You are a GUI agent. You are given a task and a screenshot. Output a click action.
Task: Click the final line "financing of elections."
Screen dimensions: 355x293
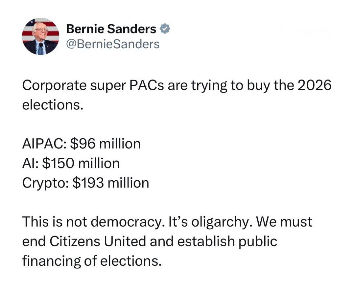pos(92,261)
